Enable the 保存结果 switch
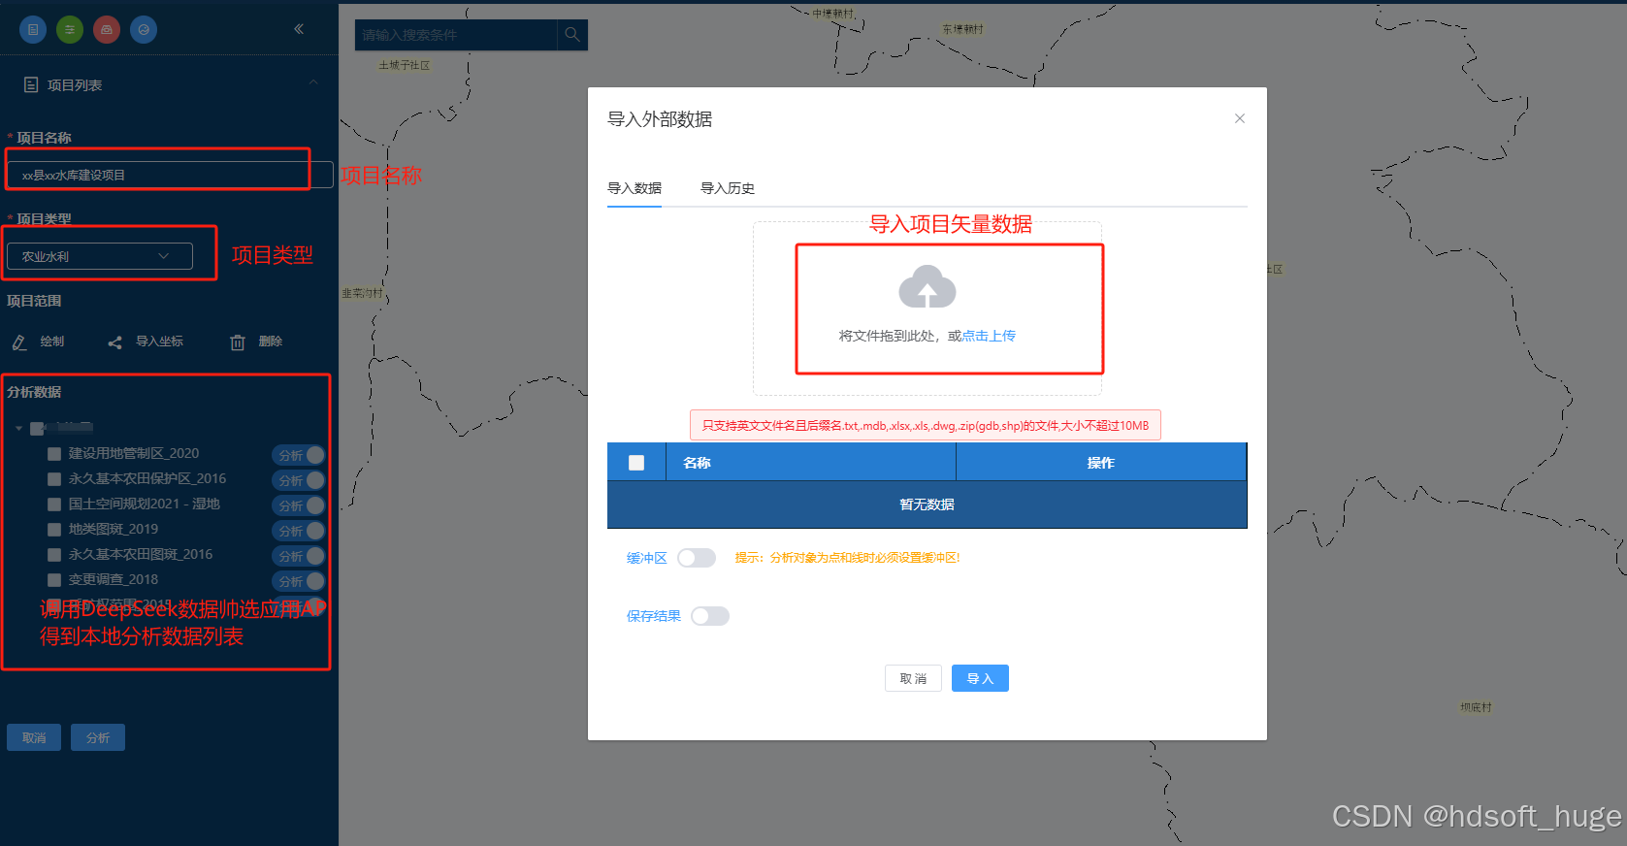 tap(710, 616)
